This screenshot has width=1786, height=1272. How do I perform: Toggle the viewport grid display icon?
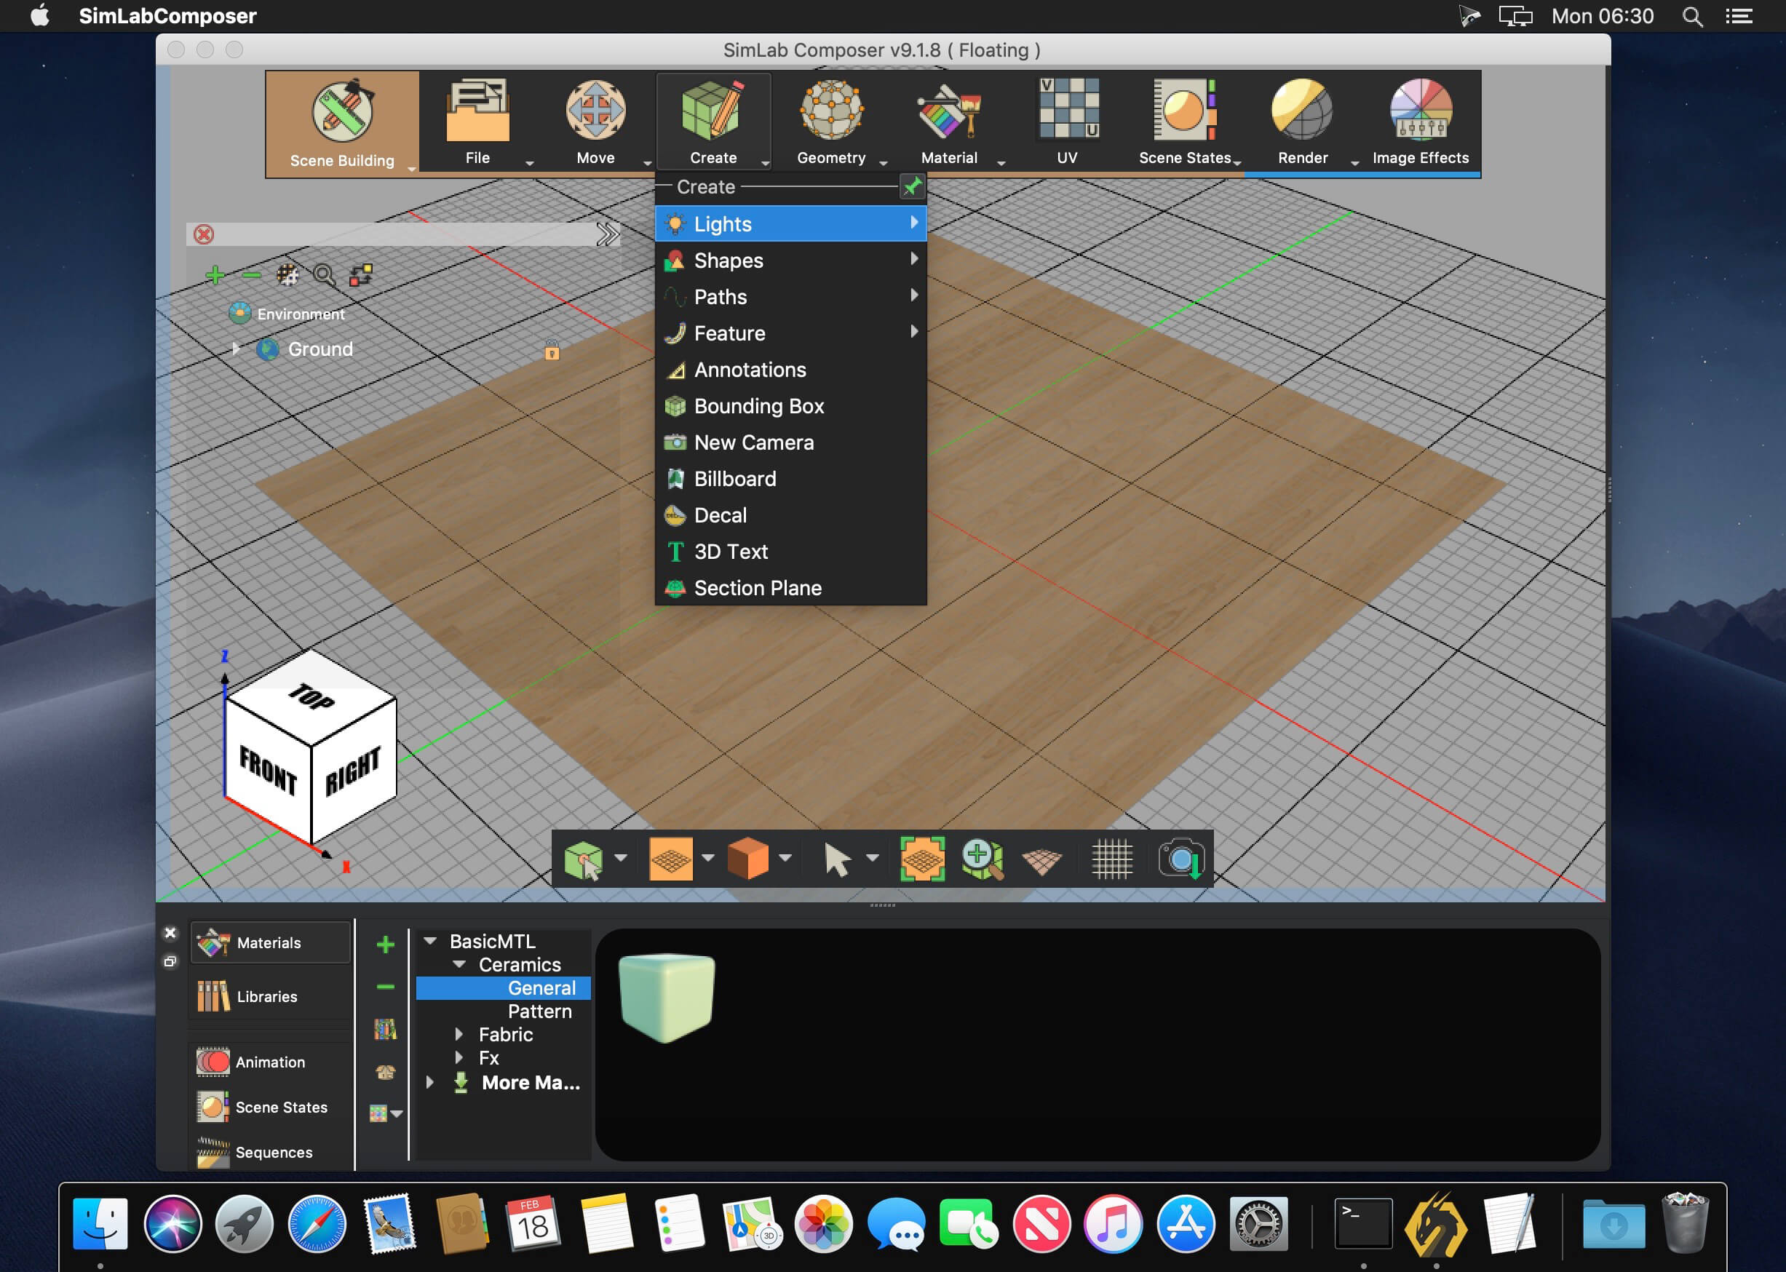(1112, 859)
